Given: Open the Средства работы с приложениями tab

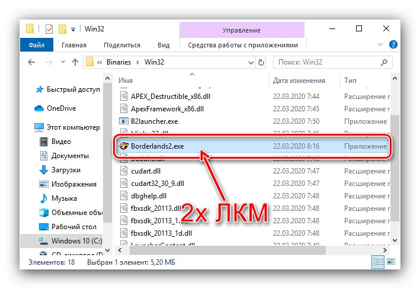Looking at the screenshot, I should [243, 45].
